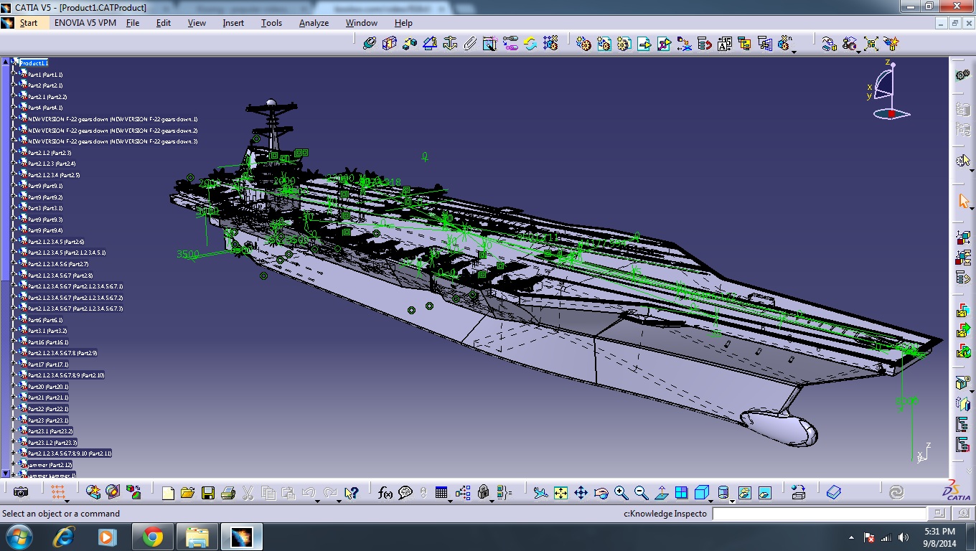Screen dimensions: 976x551
Task: Click the Fly mode airplane icon
Action: point(541,493)
